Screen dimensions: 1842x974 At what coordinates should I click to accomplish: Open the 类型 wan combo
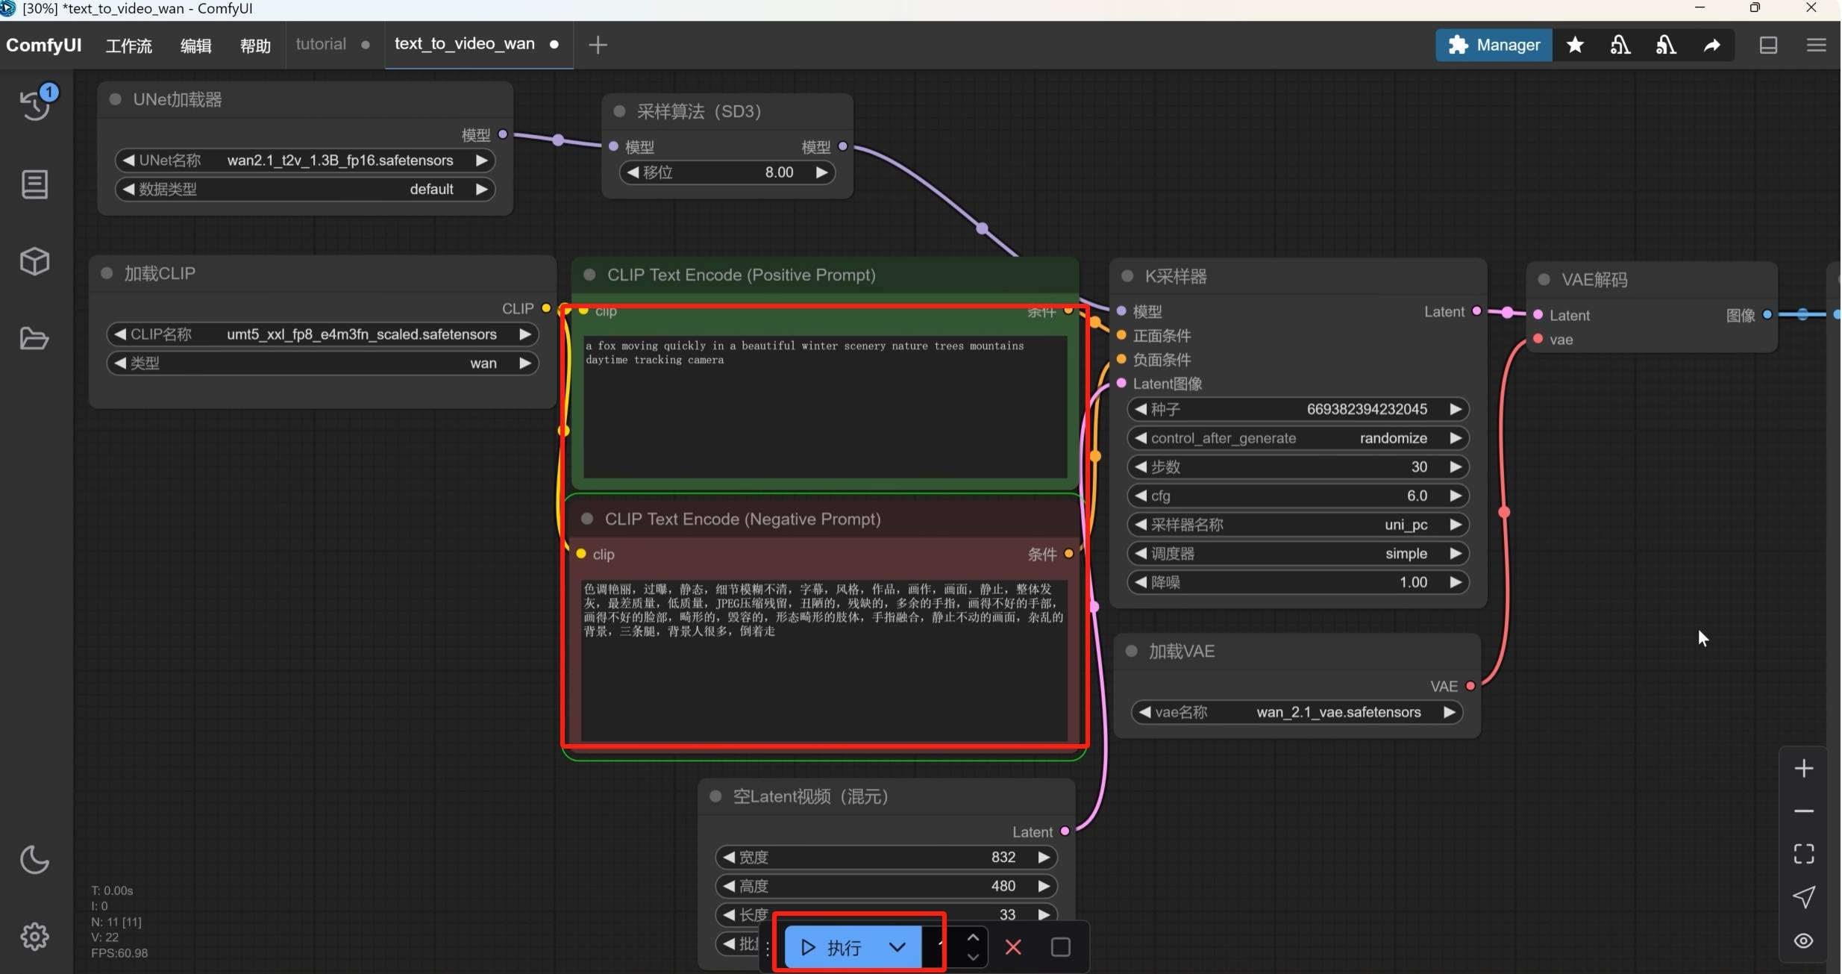coord(322,363)
